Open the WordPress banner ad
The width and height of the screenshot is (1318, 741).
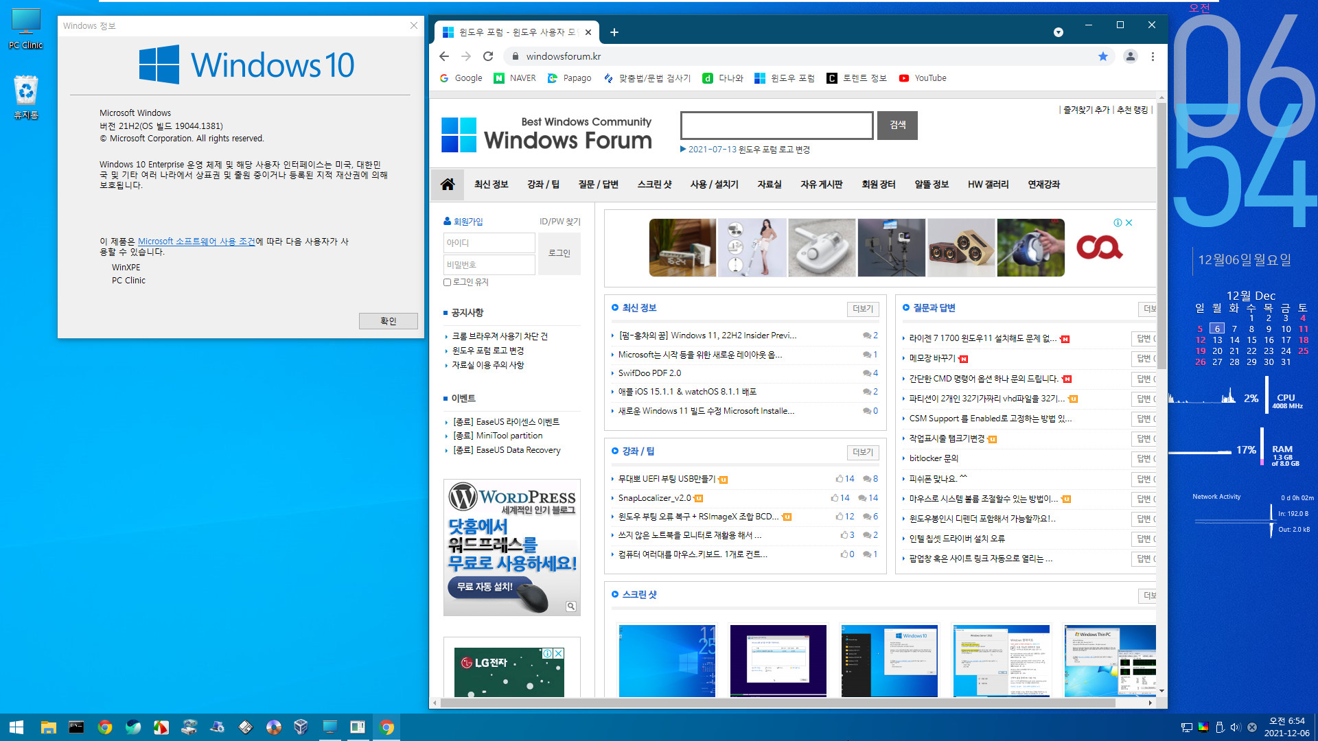(x=511, y=548)
